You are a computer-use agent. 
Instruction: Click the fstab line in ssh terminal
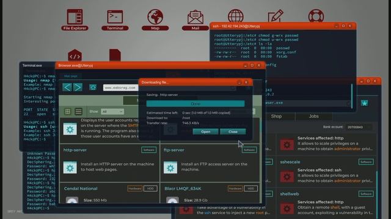(x=251, y=57)
